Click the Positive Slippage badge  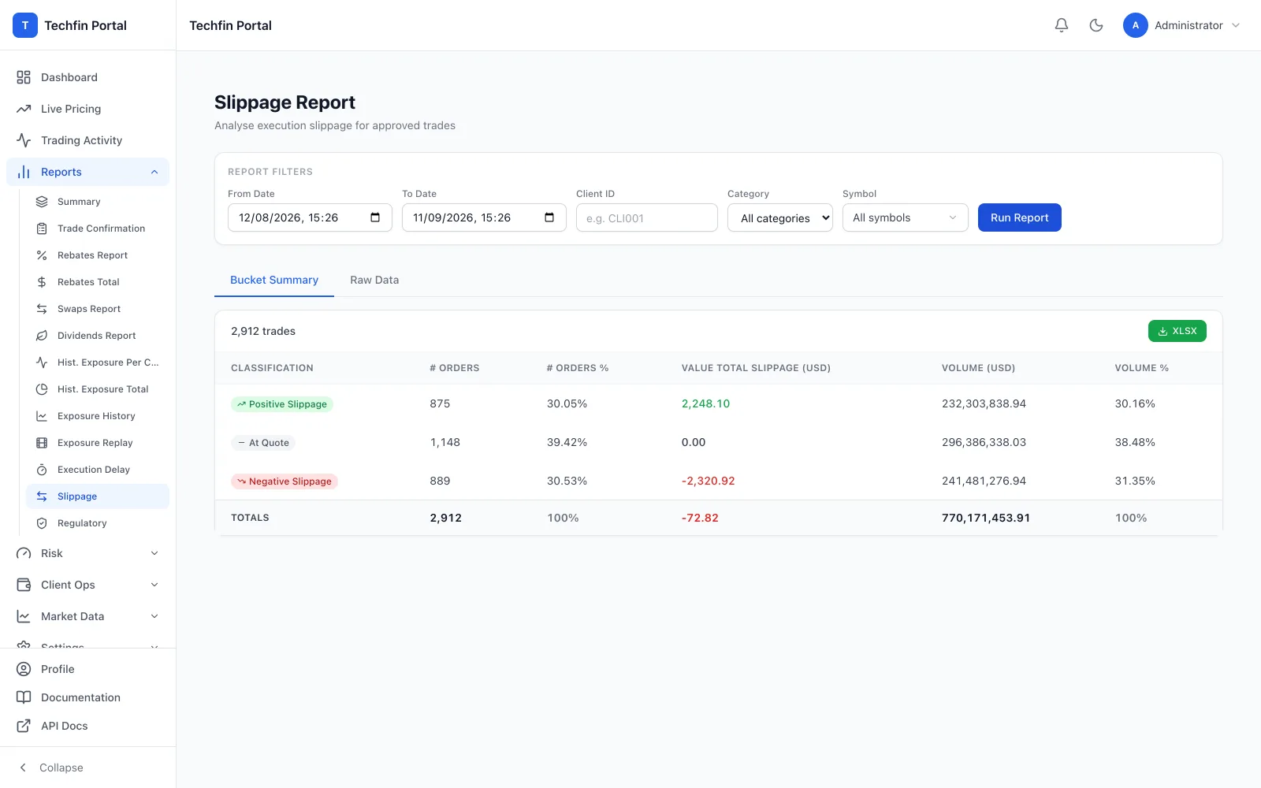click(282, 404)
